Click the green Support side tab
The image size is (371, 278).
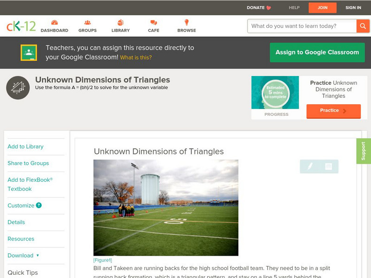364,151
